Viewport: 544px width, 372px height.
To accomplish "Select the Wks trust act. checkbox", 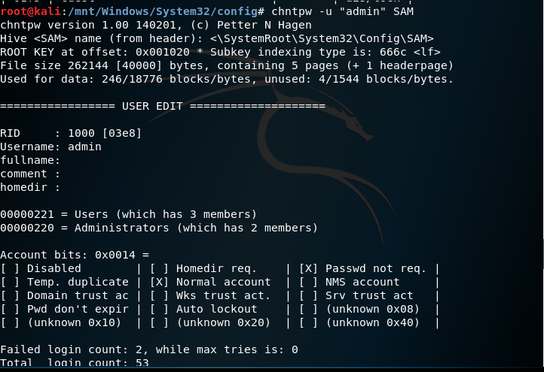I will point(159,295).
